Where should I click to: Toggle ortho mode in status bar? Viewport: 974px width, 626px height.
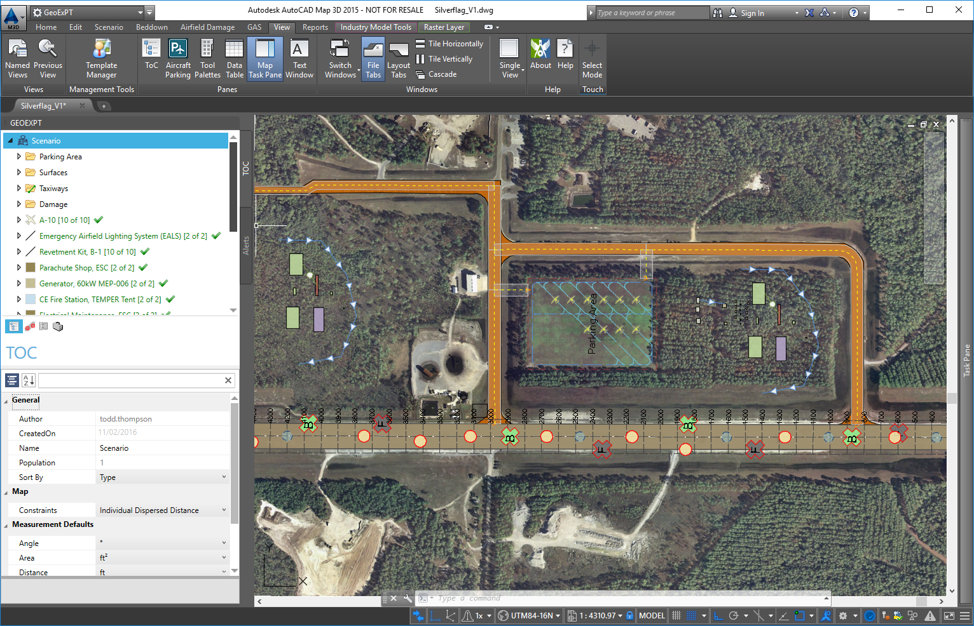point(718,616)
